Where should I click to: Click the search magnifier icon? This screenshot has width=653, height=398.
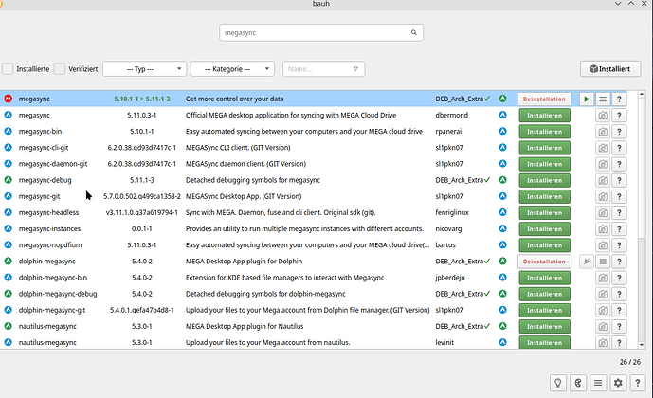coord(413,32)
